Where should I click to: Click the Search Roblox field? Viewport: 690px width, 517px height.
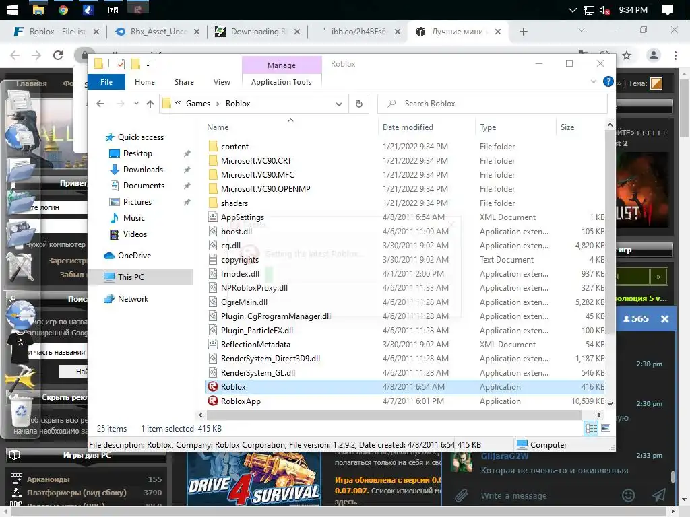point(493,104)
